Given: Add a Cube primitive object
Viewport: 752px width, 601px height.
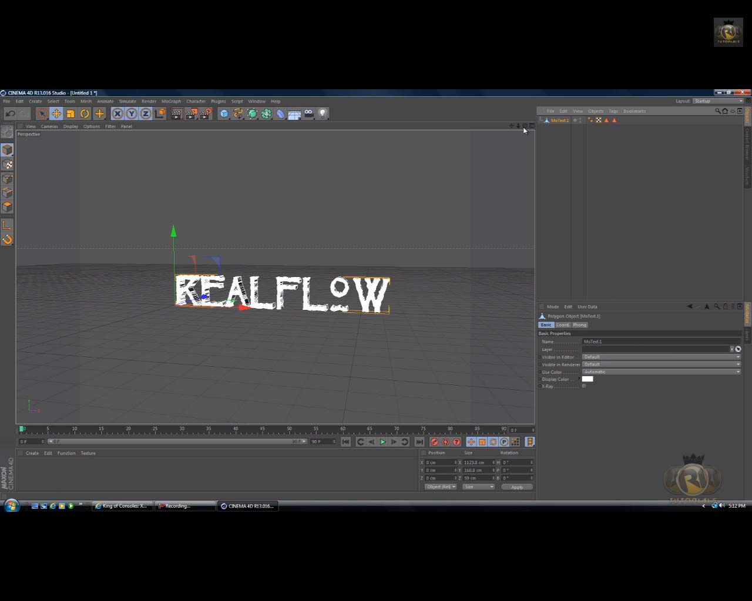Looking at the screenshot, I should point(224,114).
